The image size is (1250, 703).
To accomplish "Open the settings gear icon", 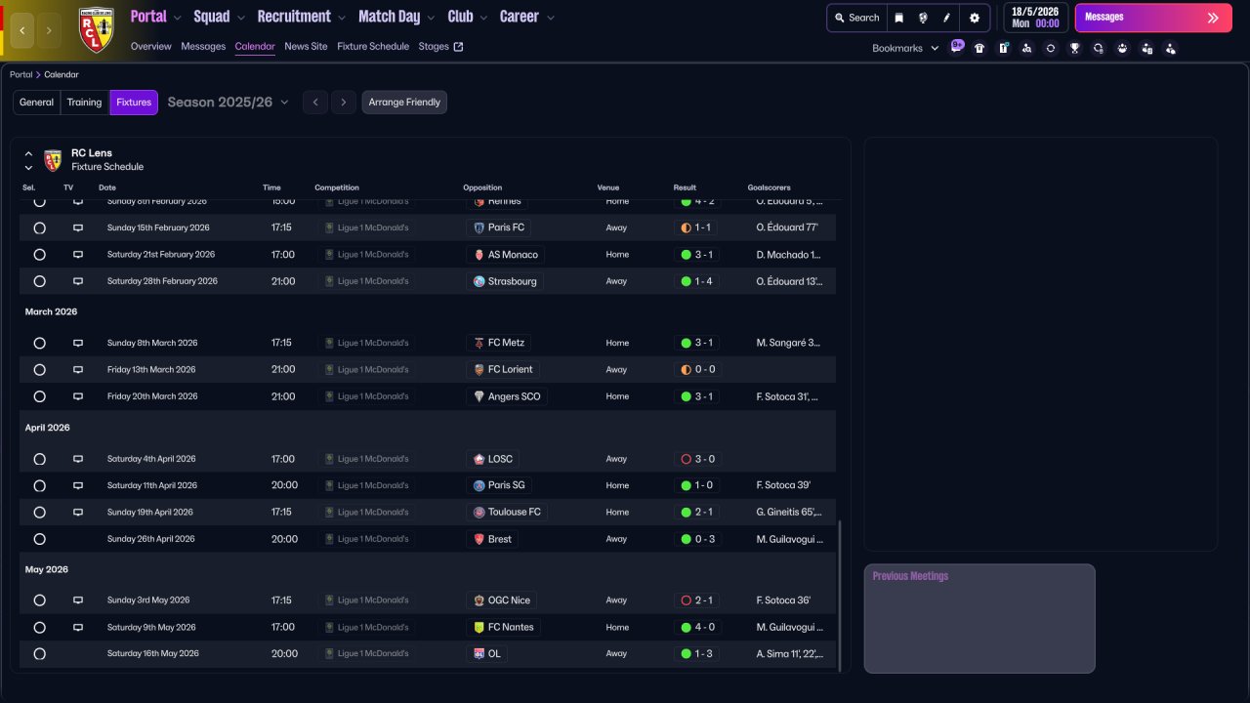I will 974,18.
